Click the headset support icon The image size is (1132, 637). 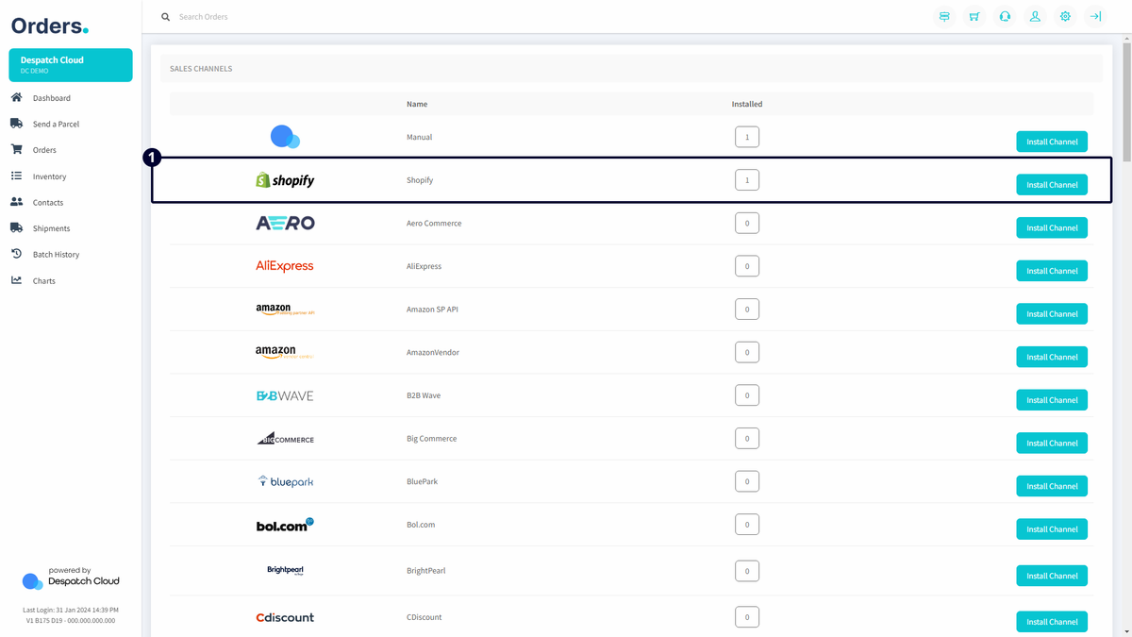click(x=1005, y=17)
